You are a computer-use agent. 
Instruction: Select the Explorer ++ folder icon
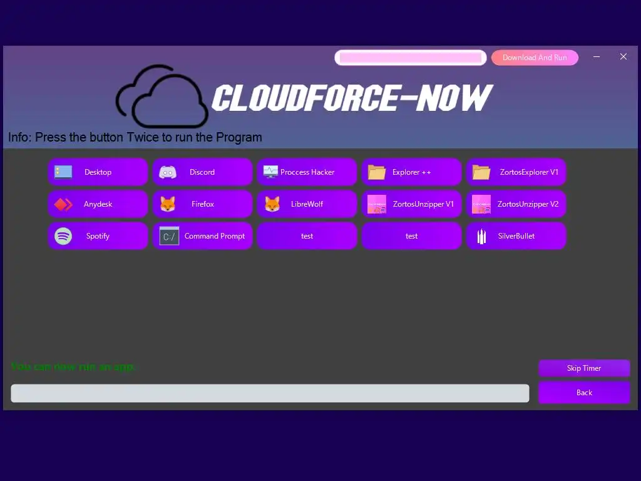376,172
